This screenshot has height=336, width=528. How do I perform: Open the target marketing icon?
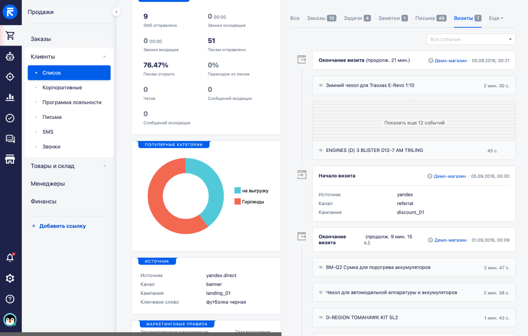[x=10, y=77]
